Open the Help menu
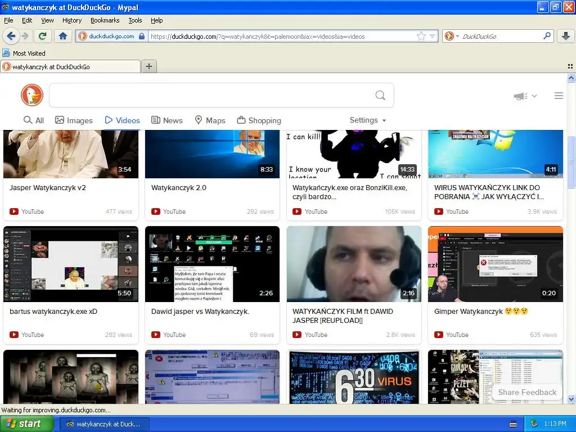Viewport: 576px width, 432px height. coord(157,20)
